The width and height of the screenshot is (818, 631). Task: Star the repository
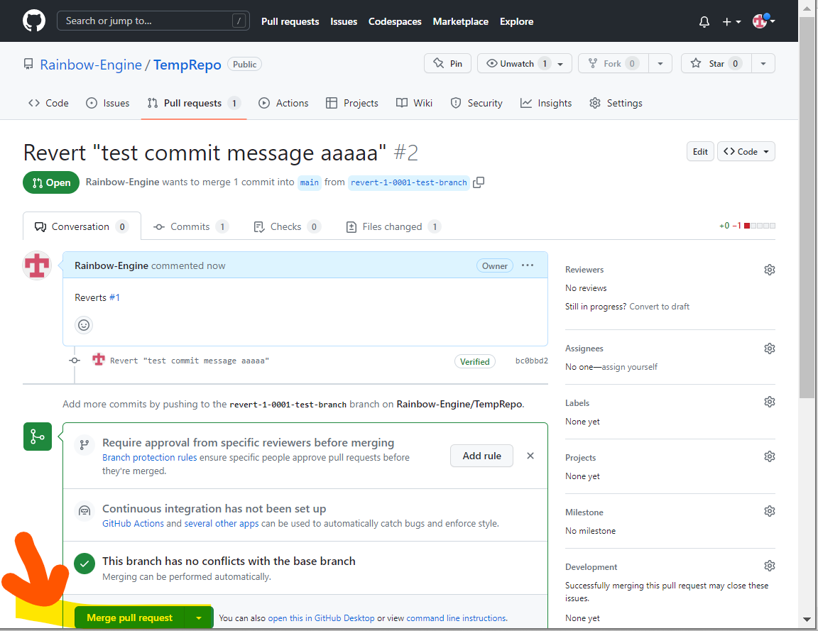coord(716,64)
